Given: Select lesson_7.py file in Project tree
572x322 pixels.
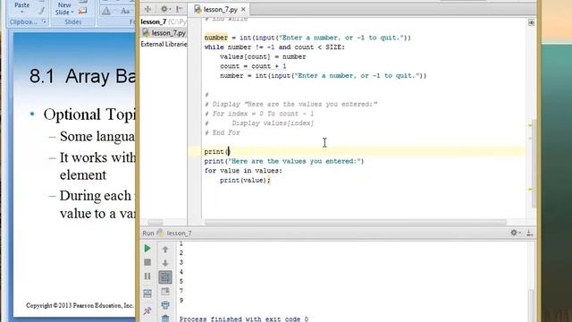Looking at the screenshot, I should (x=164, y=33).
